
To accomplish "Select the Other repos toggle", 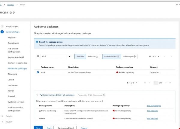I will coord(129,57).
